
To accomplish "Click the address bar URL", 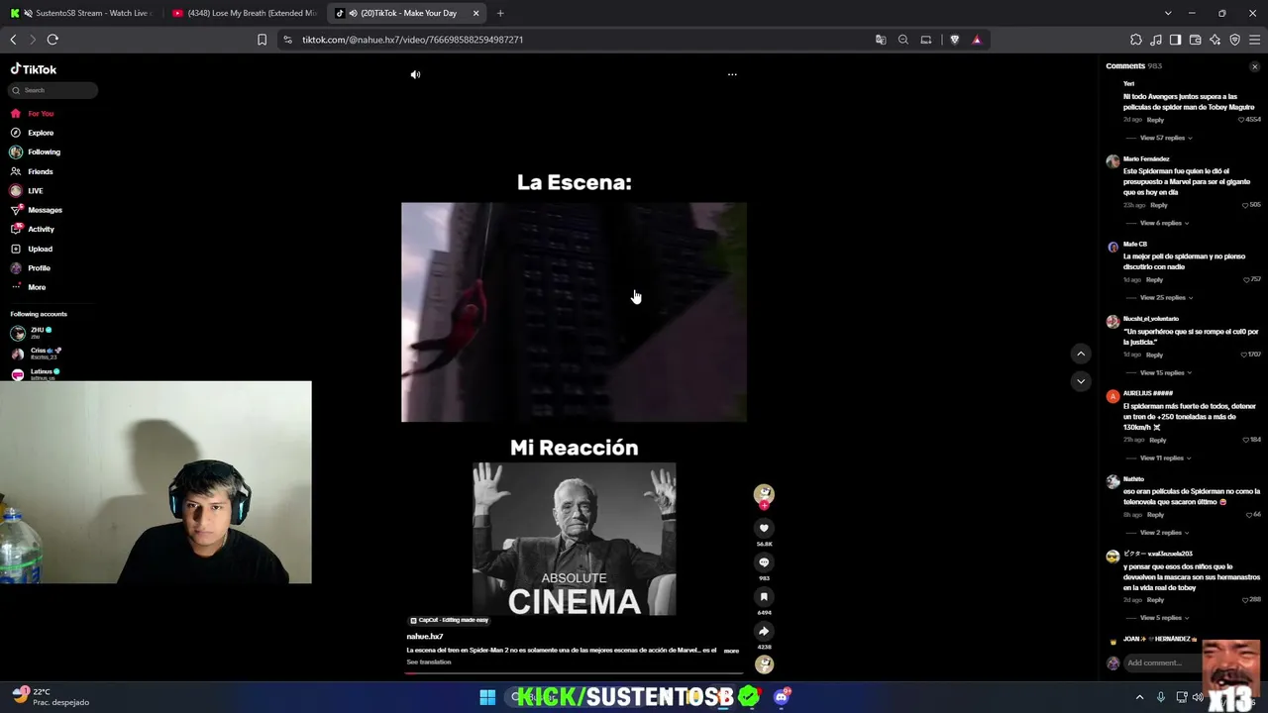I will tap(412, 40).
